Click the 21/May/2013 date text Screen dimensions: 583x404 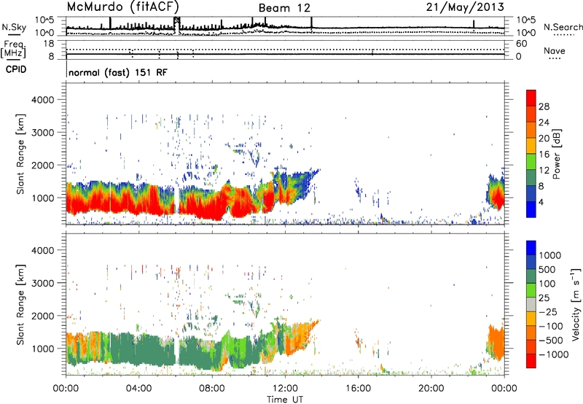click(465, 7)
